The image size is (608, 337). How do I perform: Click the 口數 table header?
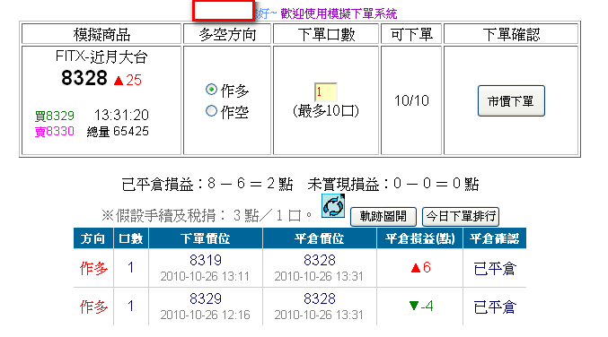coord(131,238)
